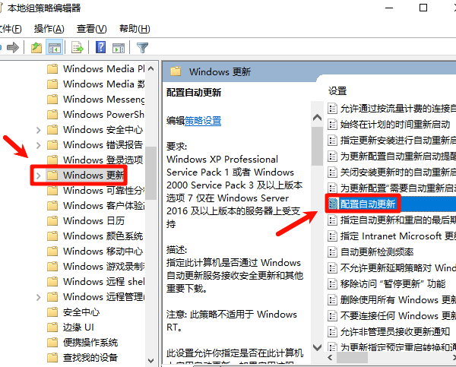Click tree pane scroll-down arrow
The height and width of the screenshot is (367, 456).
coord(150,361)
